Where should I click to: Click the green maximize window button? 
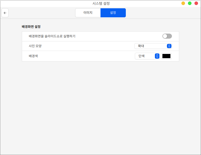click(190, 3)
